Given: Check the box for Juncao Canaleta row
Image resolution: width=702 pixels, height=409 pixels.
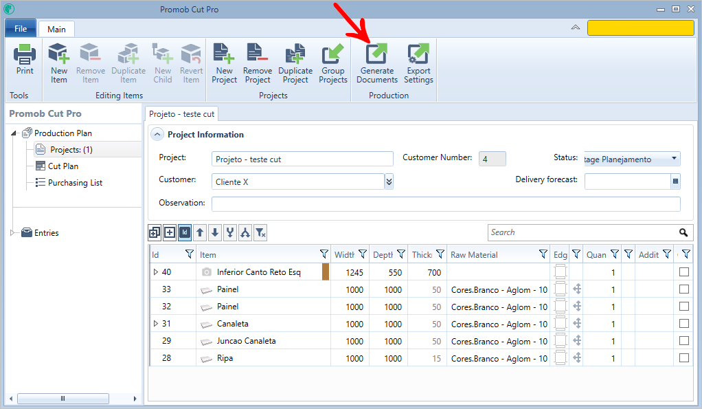Looking at the screenshot, I should (684, 340).
